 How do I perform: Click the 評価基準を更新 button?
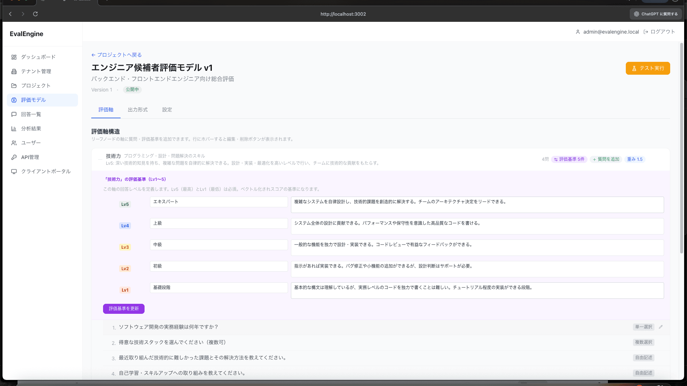pos(124,309)
